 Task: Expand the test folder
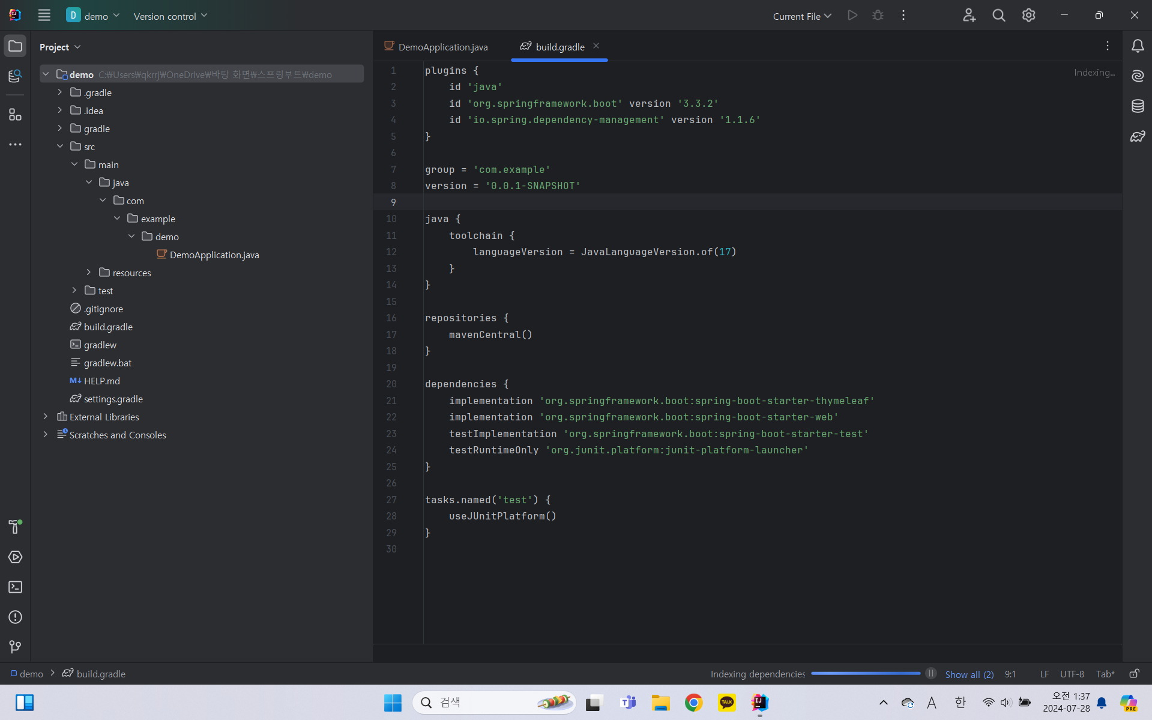pos(74,291)
